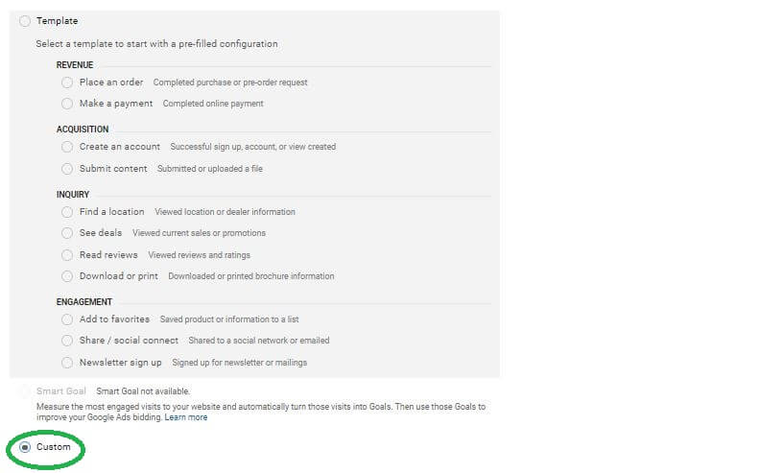Pick the Read reviews template
The height and width of the screenshot is (473, 759).
tap(67, 255)
